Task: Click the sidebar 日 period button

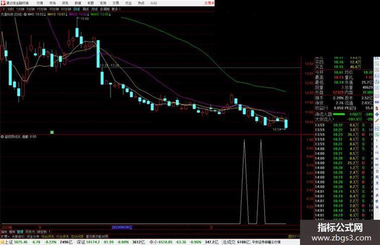Action: pos(377,171)
